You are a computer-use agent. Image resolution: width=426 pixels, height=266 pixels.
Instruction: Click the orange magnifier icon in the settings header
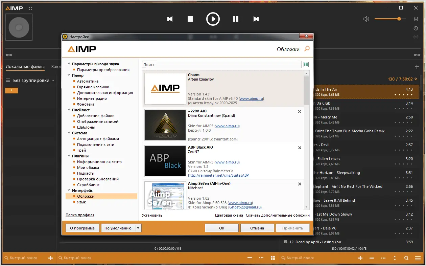tap(307, 49)
